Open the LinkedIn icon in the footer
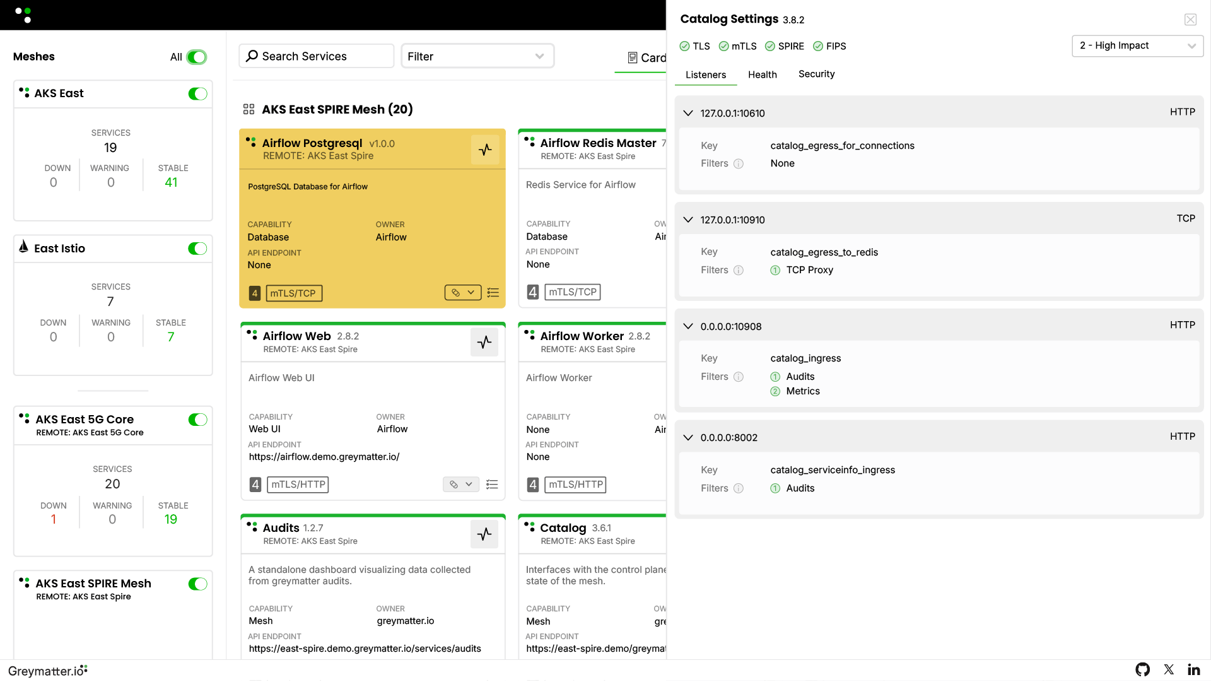The height and width of the screenshot is (682, 1211). click(x=1193, y=669)
